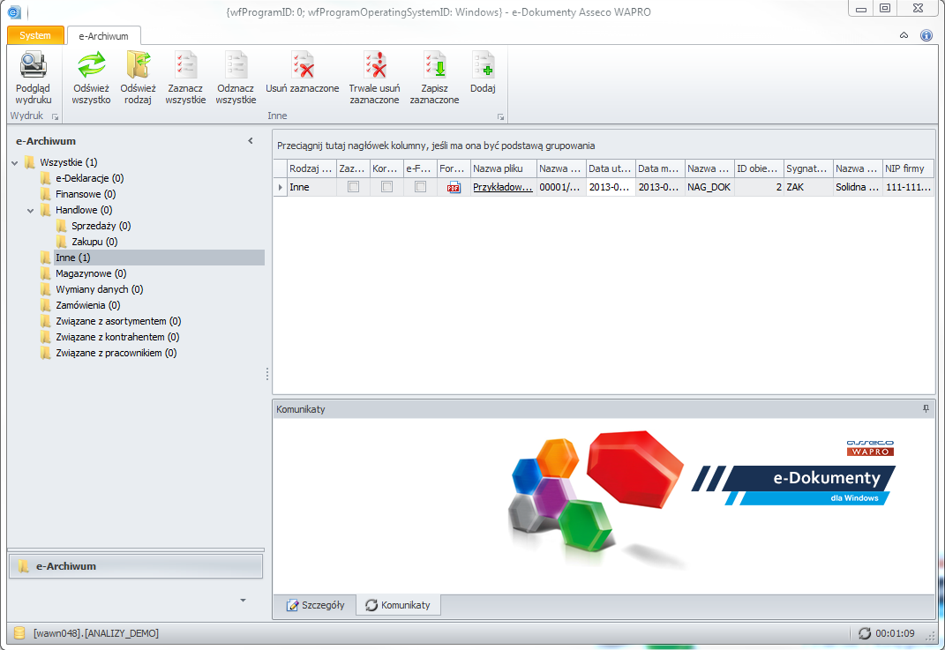Sort by the NIP firmy column header
This screenshot has height=650, width=945.
pos(908,168)
